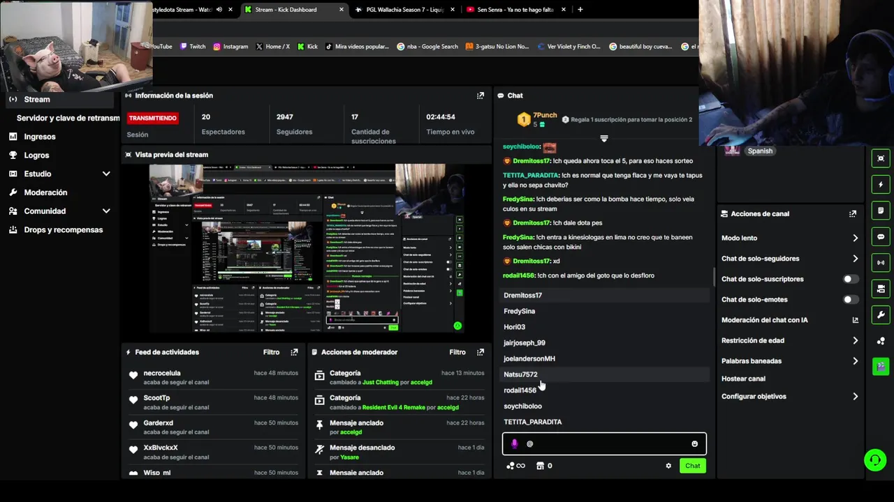This screenshot has width=894, height=502.
Task: Open Logros in the left sidebar
Action: (36, 155)
